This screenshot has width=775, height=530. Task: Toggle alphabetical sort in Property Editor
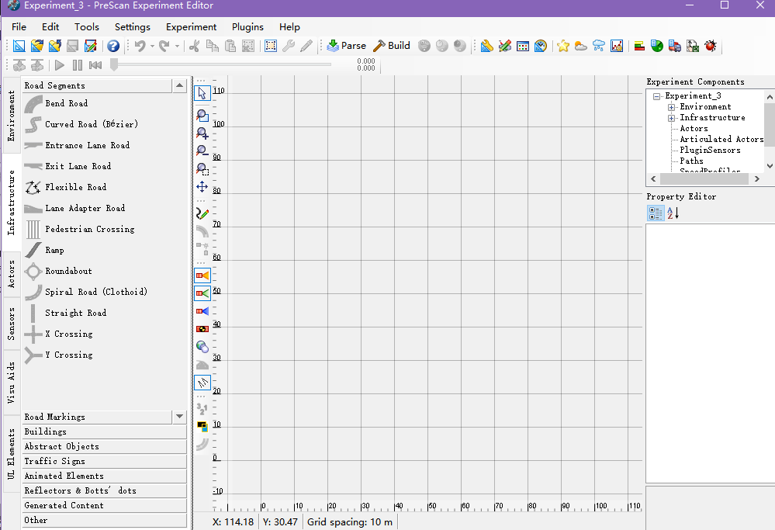[673, 213]
